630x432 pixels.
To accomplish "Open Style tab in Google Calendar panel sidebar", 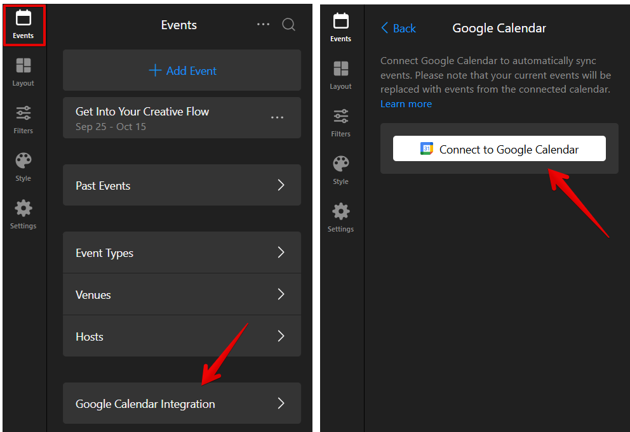I will [x=340, y=170].
